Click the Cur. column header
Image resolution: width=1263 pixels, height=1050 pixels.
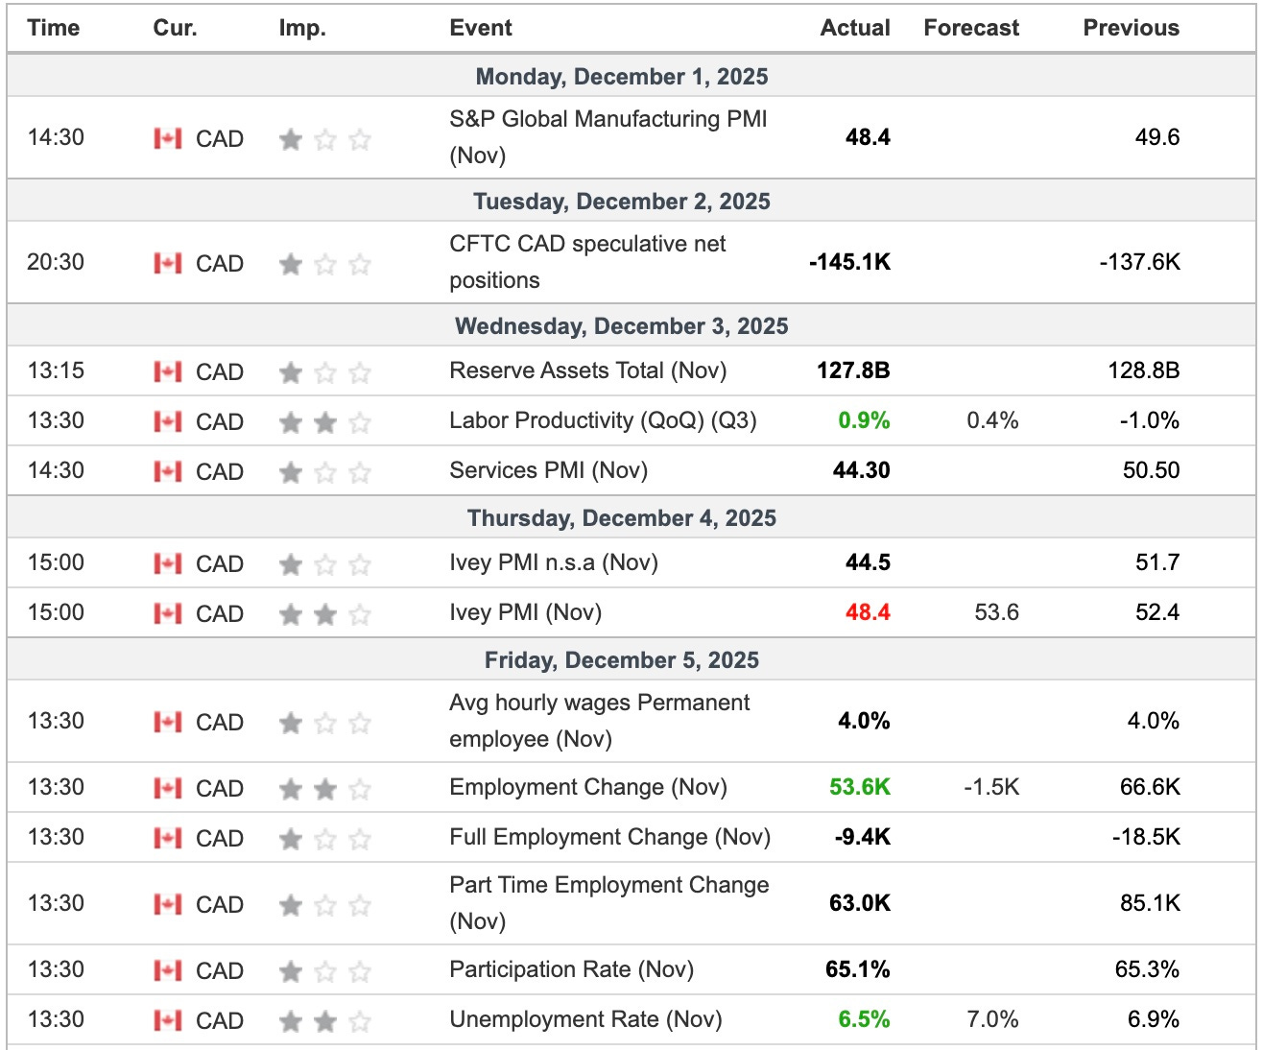pos(176,28)
